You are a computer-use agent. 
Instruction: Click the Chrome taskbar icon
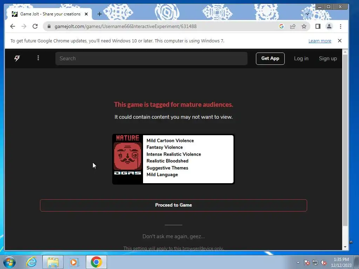click(x=96, y=262)
